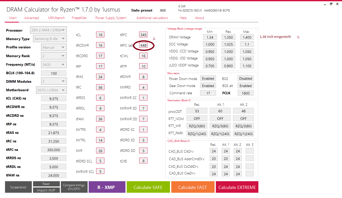Viewport: 342px width, 198px height.
Task: Click procODT Rec. value 53
Action: [197, 111]
